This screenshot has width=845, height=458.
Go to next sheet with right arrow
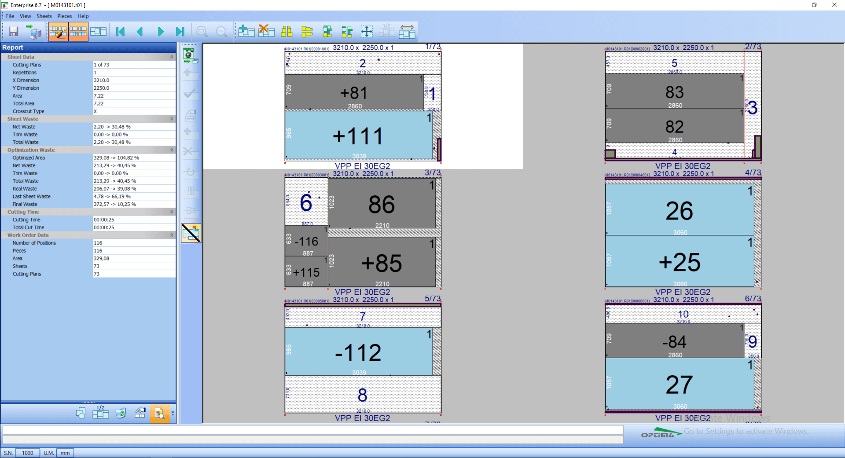tap(160, 32)
